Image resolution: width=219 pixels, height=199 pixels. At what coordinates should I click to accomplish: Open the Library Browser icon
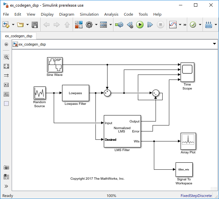tap(79, 25)
